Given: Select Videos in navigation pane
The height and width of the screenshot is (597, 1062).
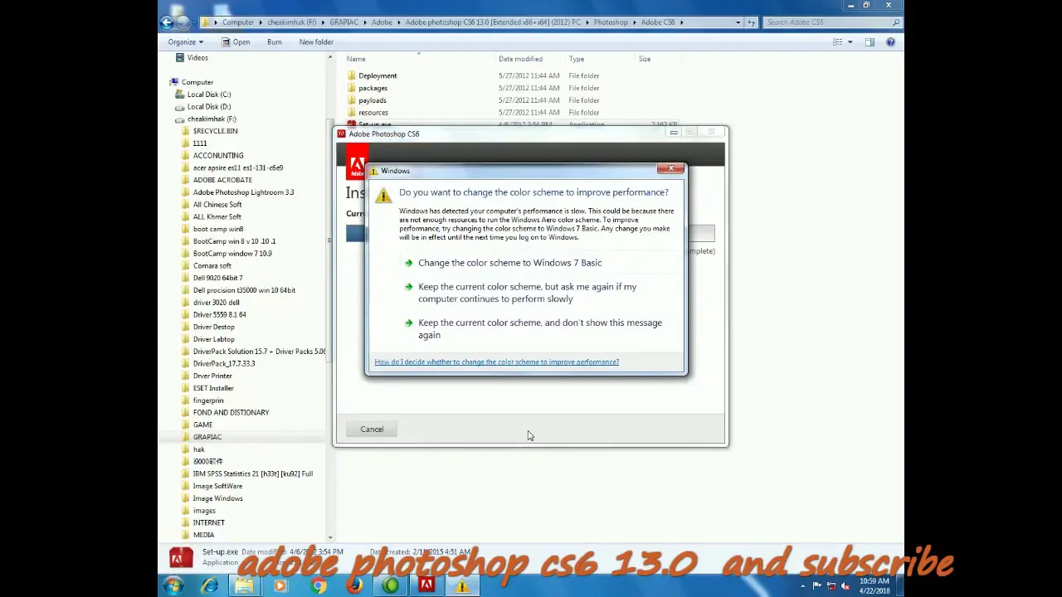Looking at the screenshot, I should 197,58.
